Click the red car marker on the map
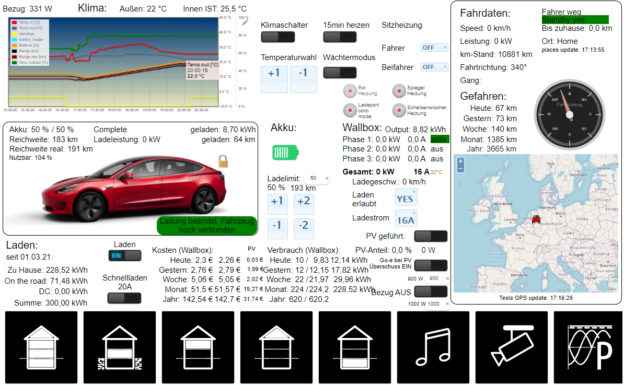This screenshot has width=624, height=385. 536,219
